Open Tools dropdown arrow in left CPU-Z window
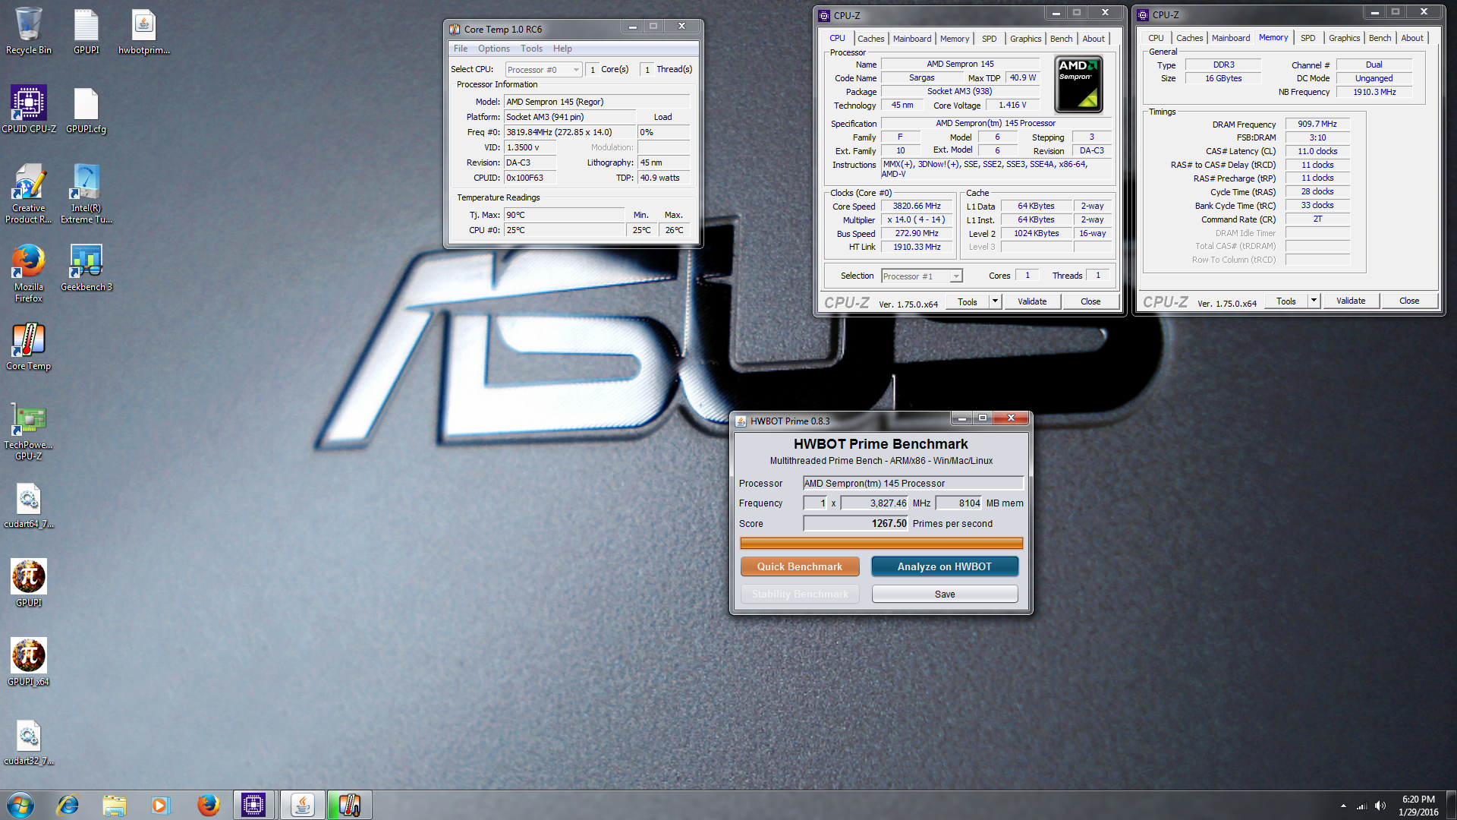1457x820 pixels. [x=995, y=301]
